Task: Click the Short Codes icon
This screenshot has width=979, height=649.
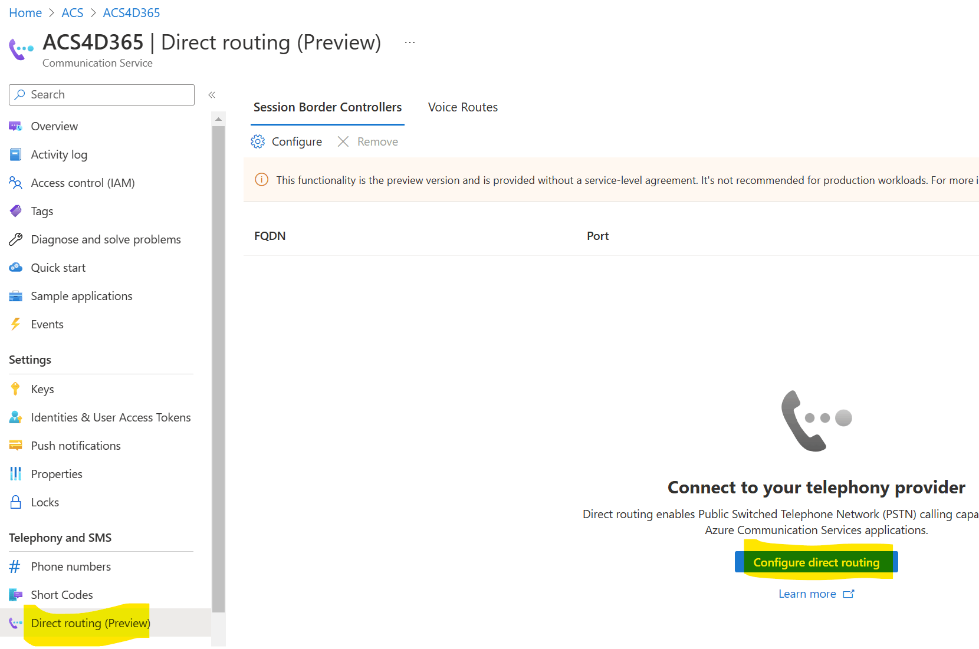Action: [15, 595]
